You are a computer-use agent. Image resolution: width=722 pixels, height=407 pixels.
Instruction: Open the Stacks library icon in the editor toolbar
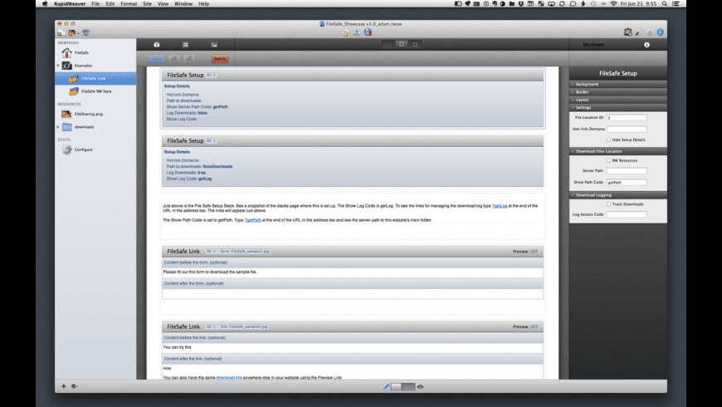coord(157,45)
